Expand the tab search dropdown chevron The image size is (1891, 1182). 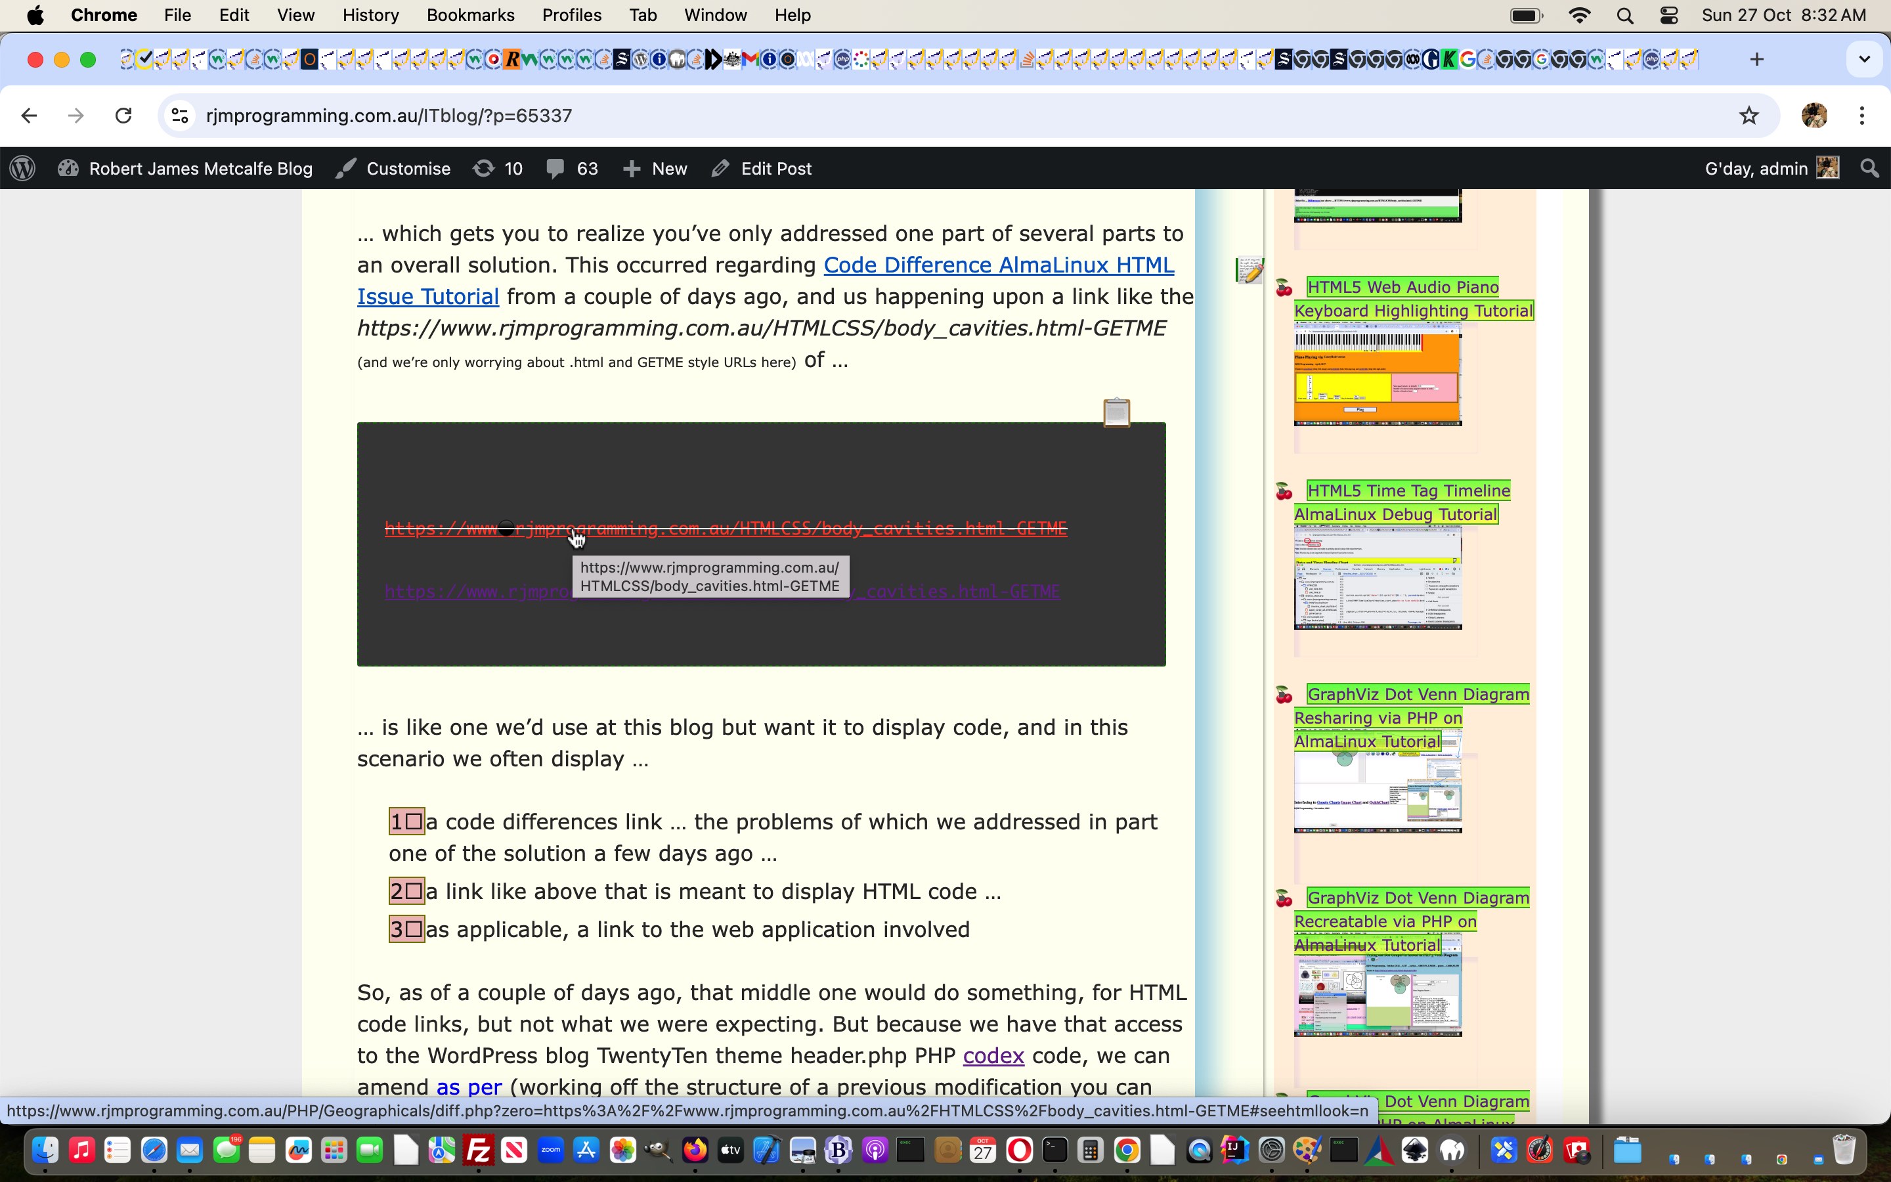(1865, 59)
